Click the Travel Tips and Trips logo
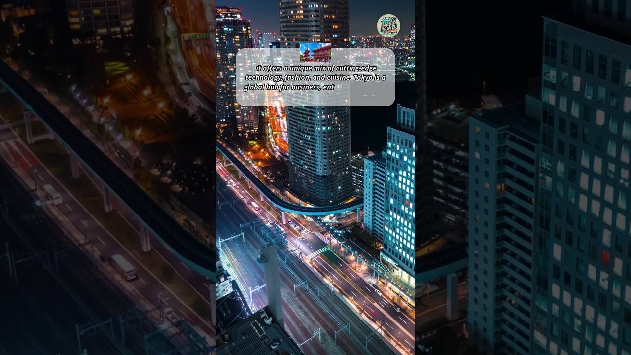The width and height of the screenshot is (631, 355). point(388,26)
